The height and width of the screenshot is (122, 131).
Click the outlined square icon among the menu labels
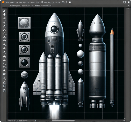coord(41,2)
